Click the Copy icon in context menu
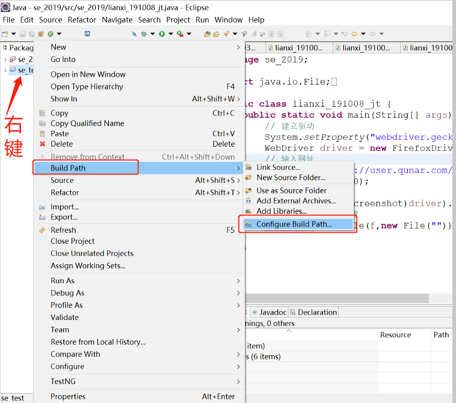The width and height of the screenshot is (456, 403). (43, 113)
